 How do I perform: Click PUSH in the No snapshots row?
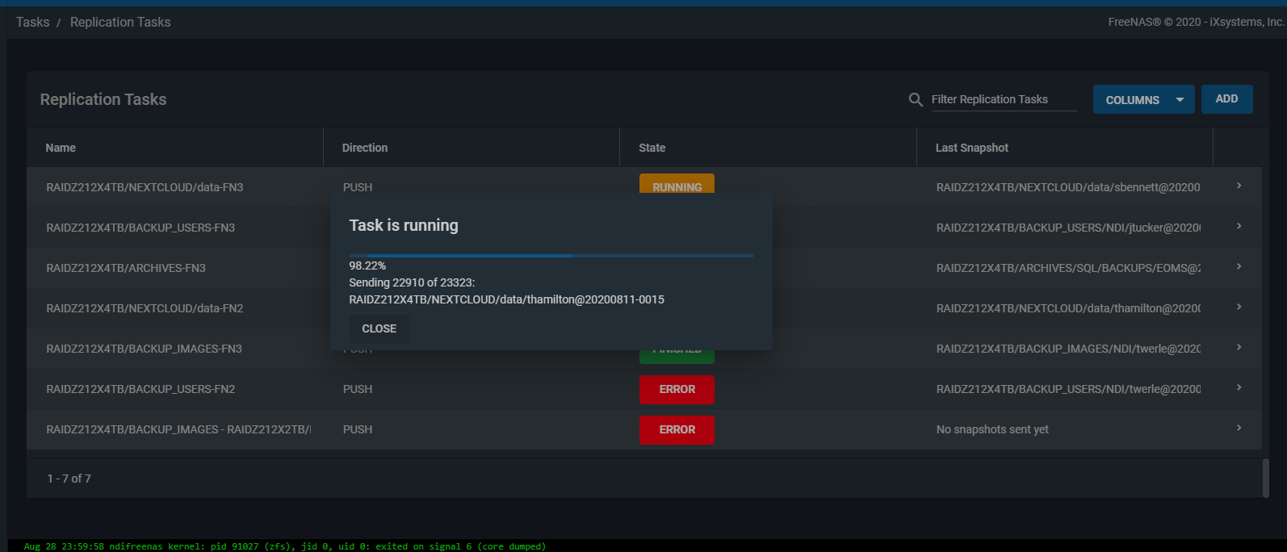coord(358,429)
